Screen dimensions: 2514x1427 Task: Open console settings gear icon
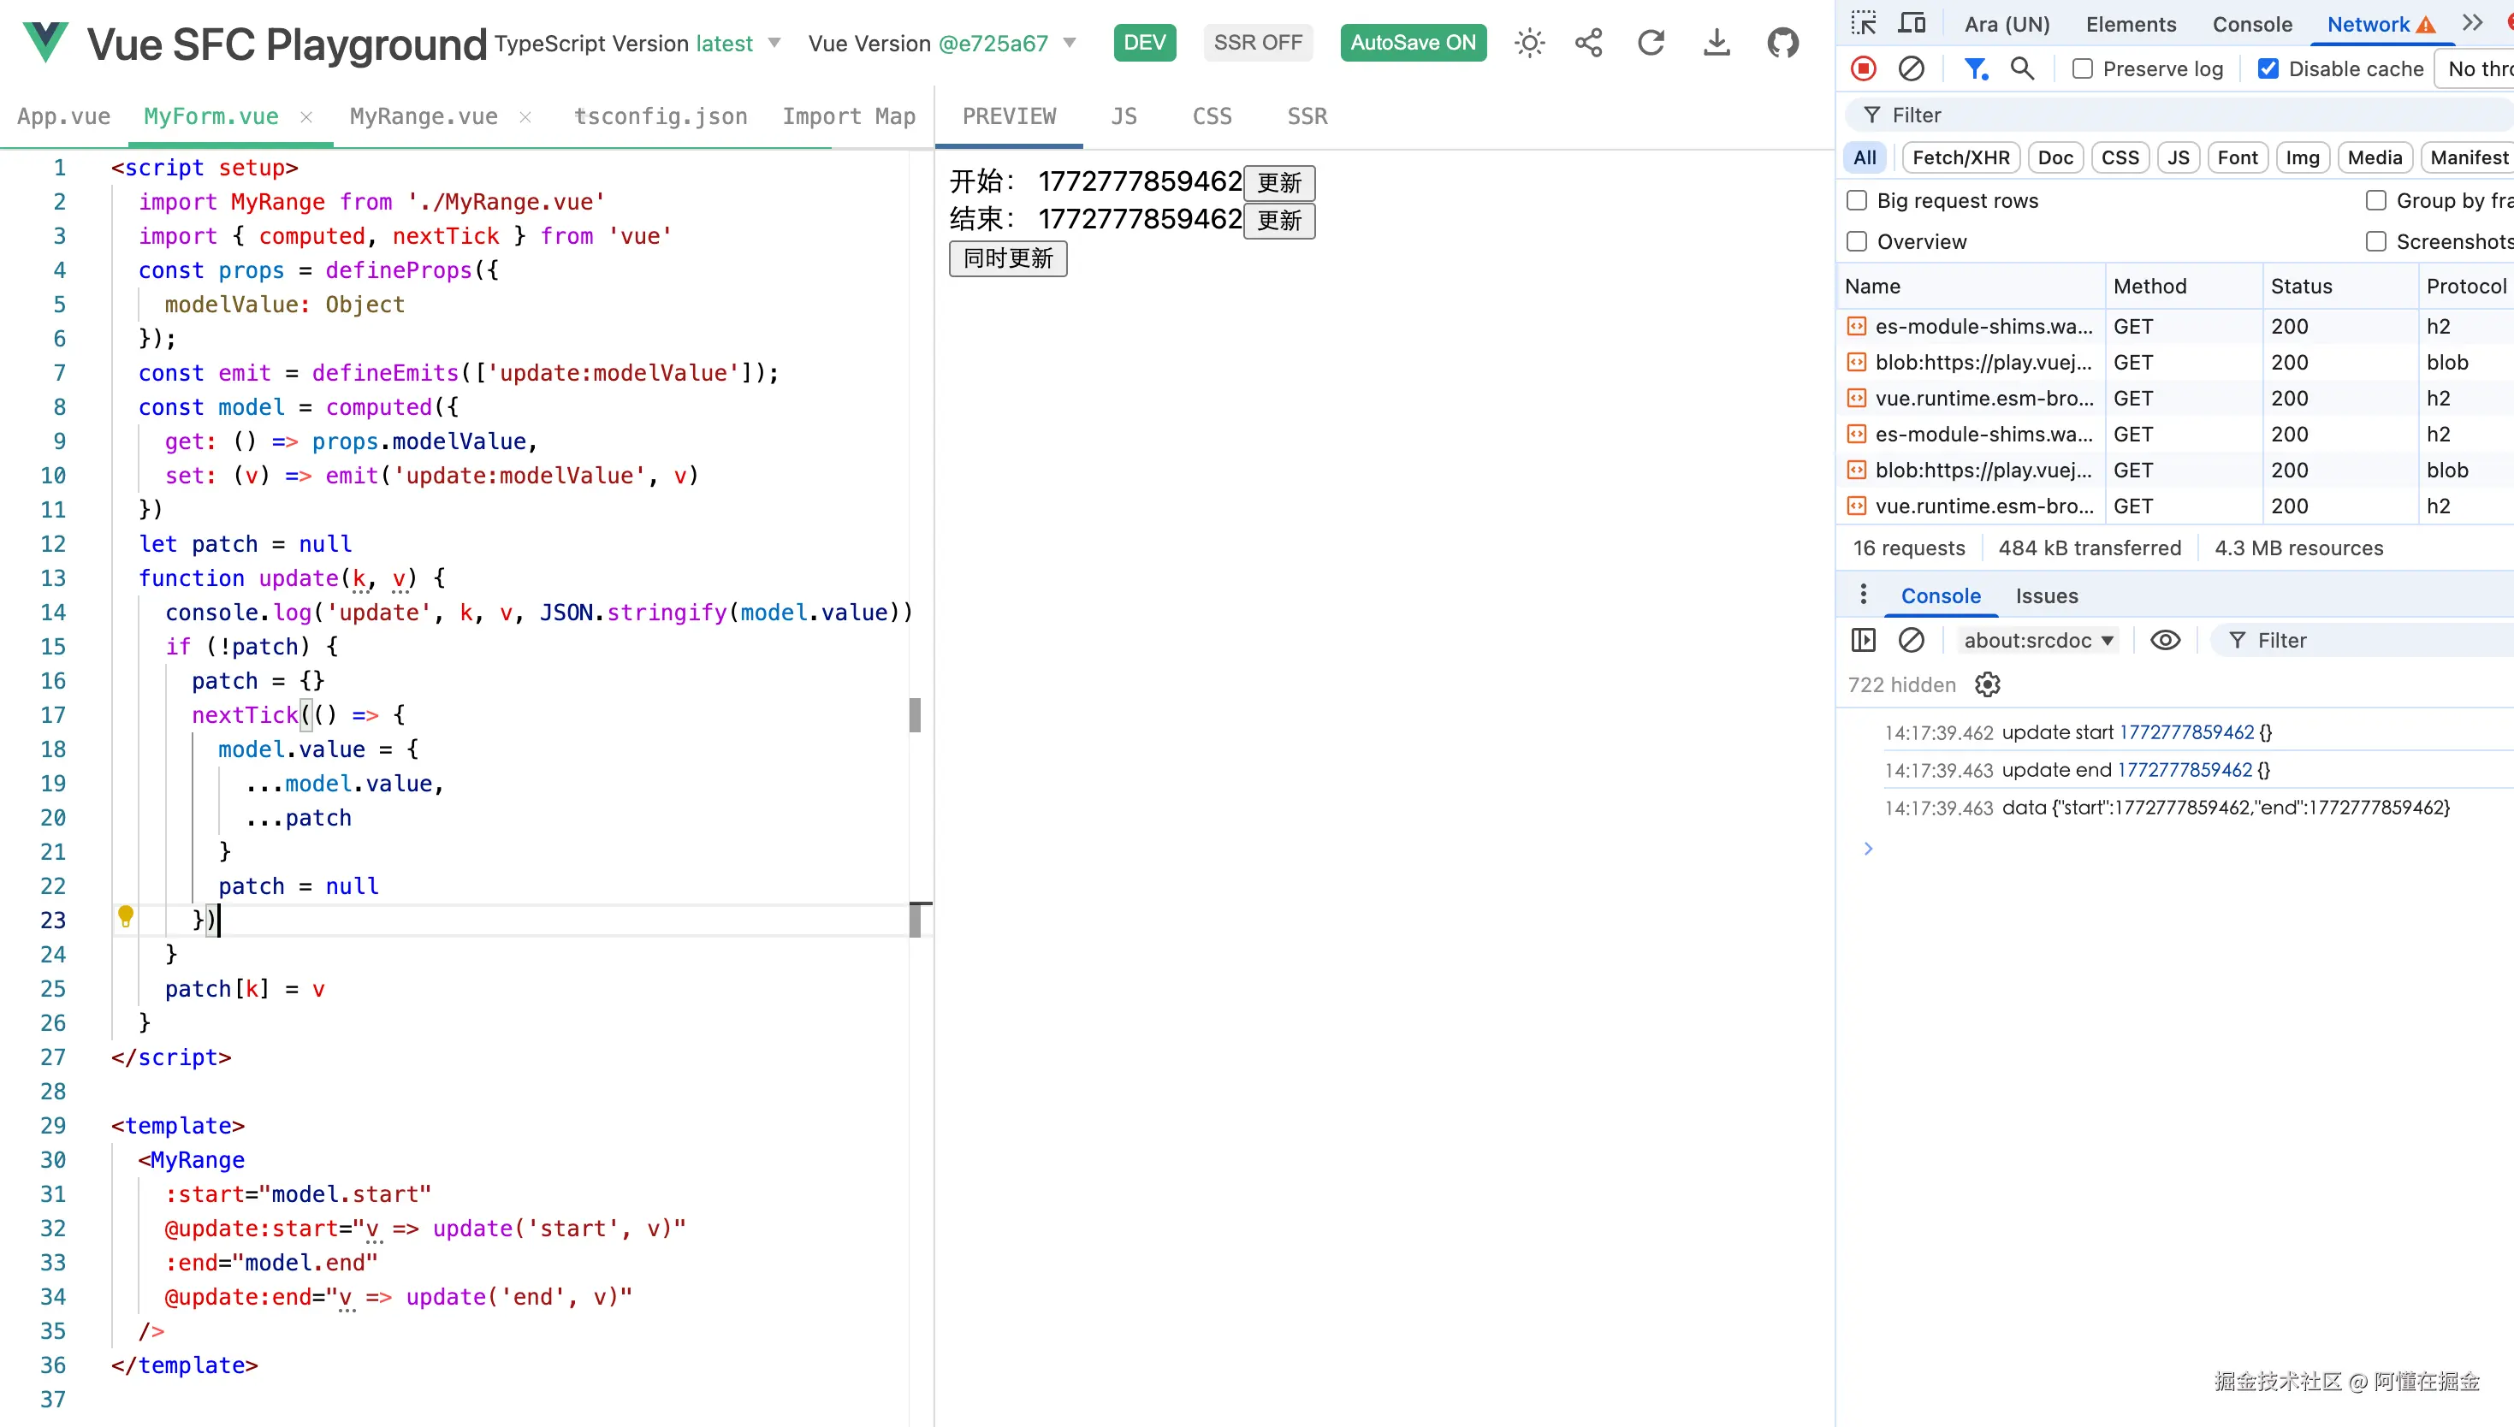point(1987,684)
